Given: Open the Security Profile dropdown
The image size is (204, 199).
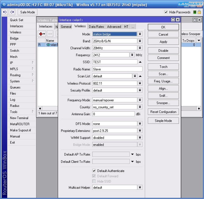Looking at the screenshot, I should click(x=140, y=91).
